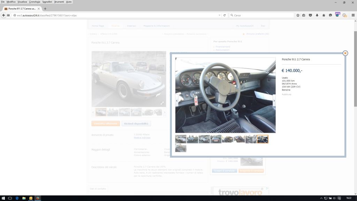Focus the Cerca search box
This screenshot has width=357, height=201.
[x=262, y=15]
